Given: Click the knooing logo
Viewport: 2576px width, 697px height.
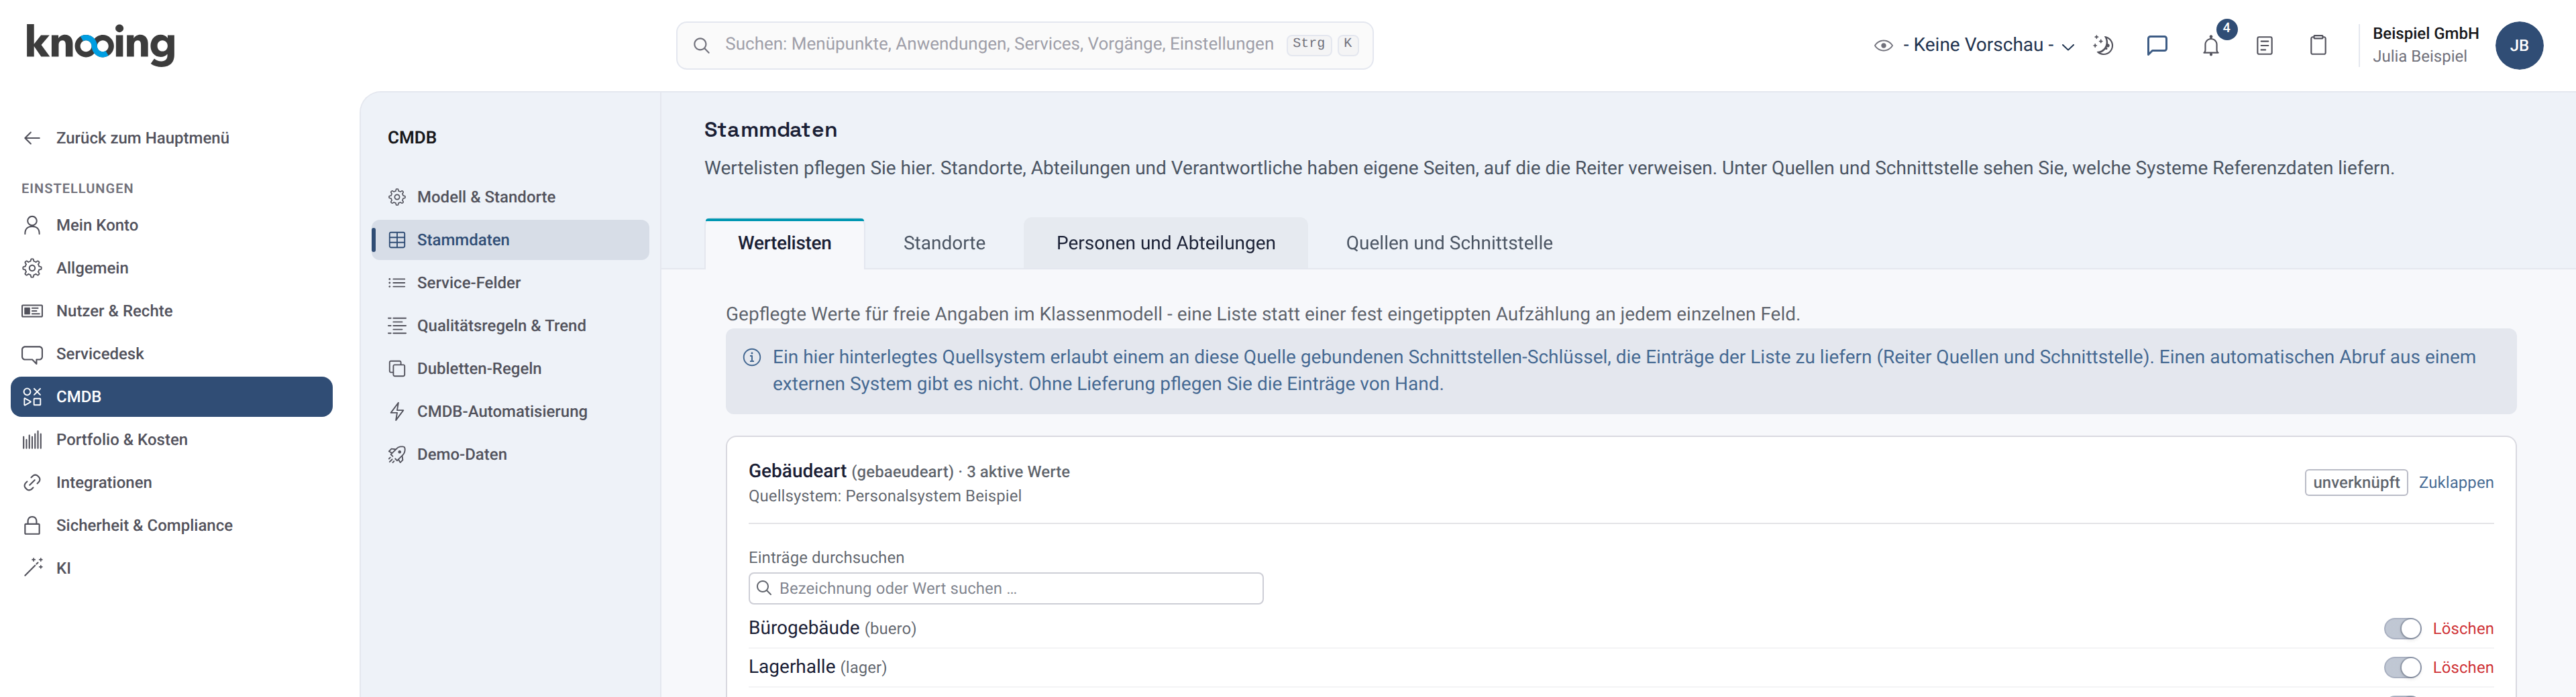Looking at the screenshot, I should coord(100,44).
